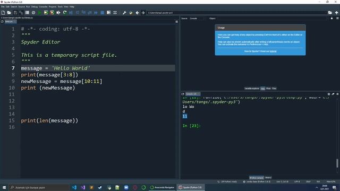Image resolution: width=340 pixels, height=191 pixels.
Task: Open the Windows notification center
Action: pos(334,187)
